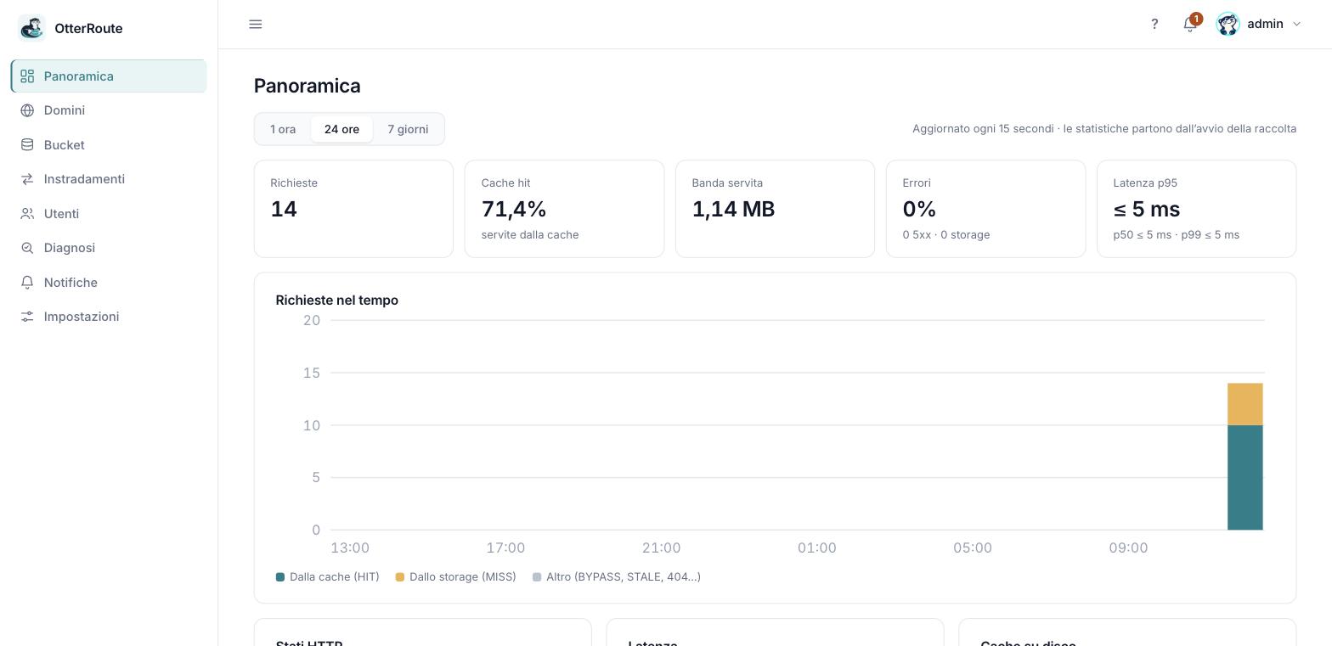This screenshot has height=646, width=1332.
Task: Click the Panoramica dashboard grid icon
Action: point(27,76)
